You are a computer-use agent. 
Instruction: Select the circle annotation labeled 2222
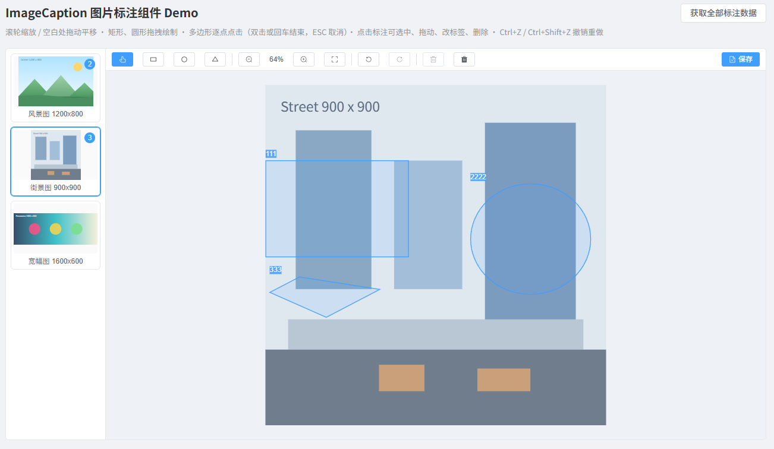(531, 239)
